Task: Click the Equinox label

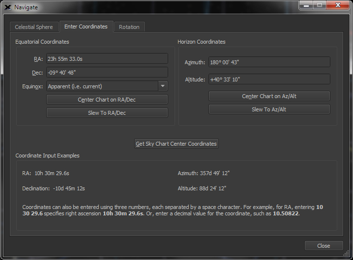Action: [x=32, y=86]
